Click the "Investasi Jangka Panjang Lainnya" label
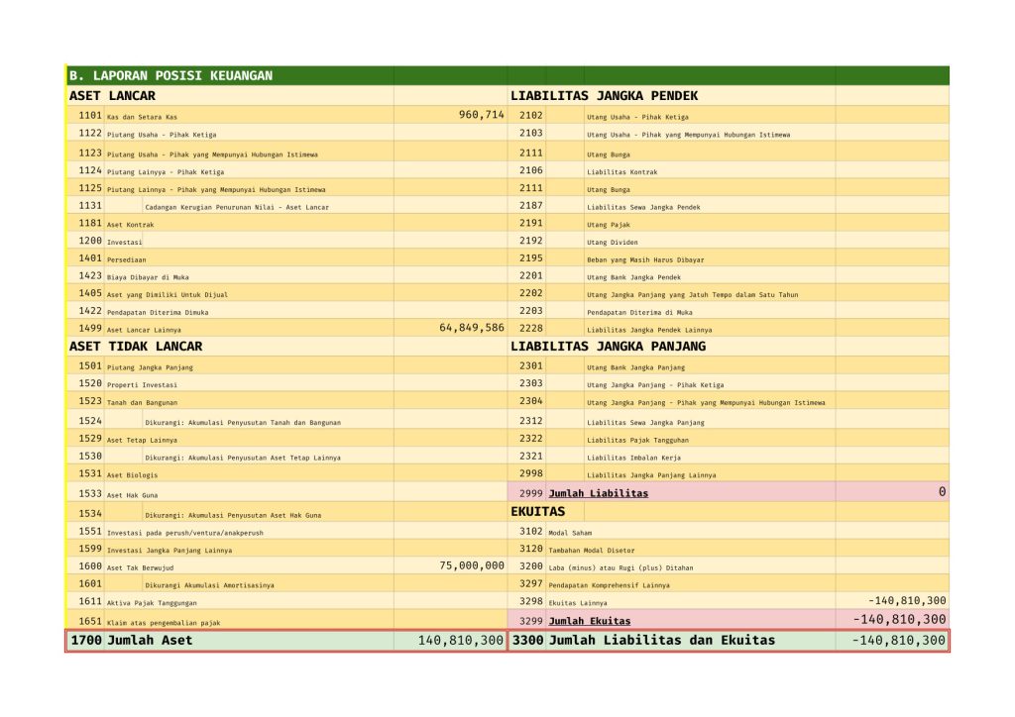 coord(169,551)
